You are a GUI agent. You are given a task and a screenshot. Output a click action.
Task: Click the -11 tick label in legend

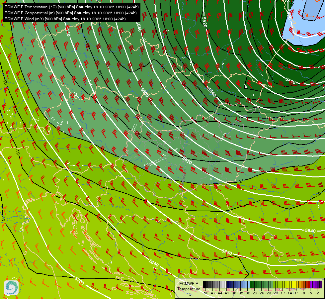click(x=296, y=293)
